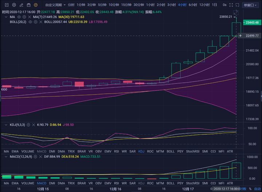Viewport: 262px width, 192px height.
Task: Click the 0s countdown label in toolbar
Action: 225,5
